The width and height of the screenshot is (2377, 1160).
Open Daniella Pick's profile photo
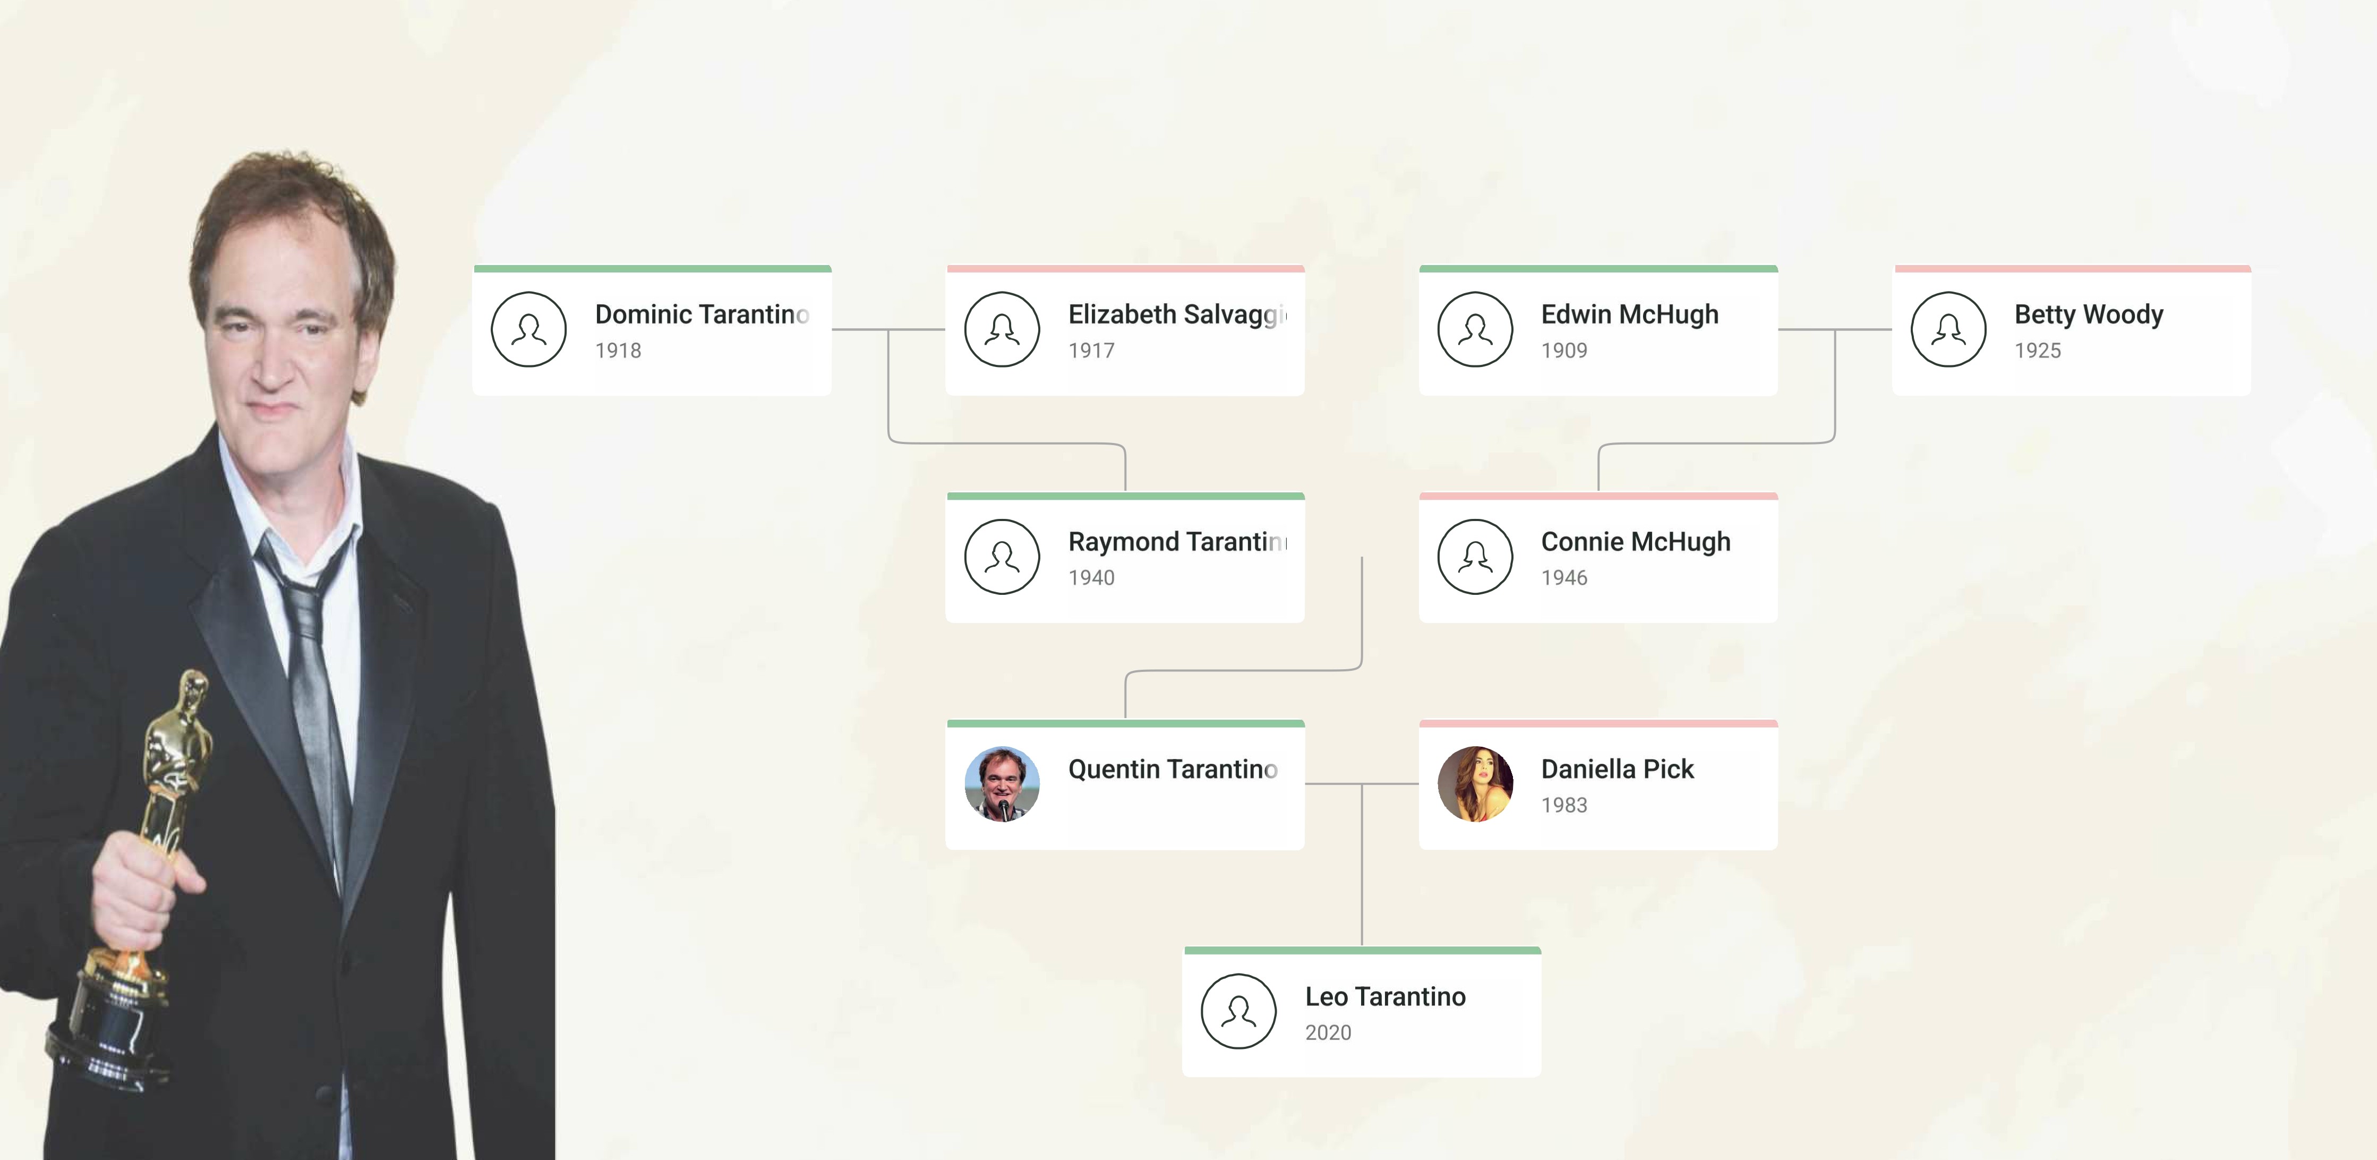pyautogui.click(x=1475, y=783)
